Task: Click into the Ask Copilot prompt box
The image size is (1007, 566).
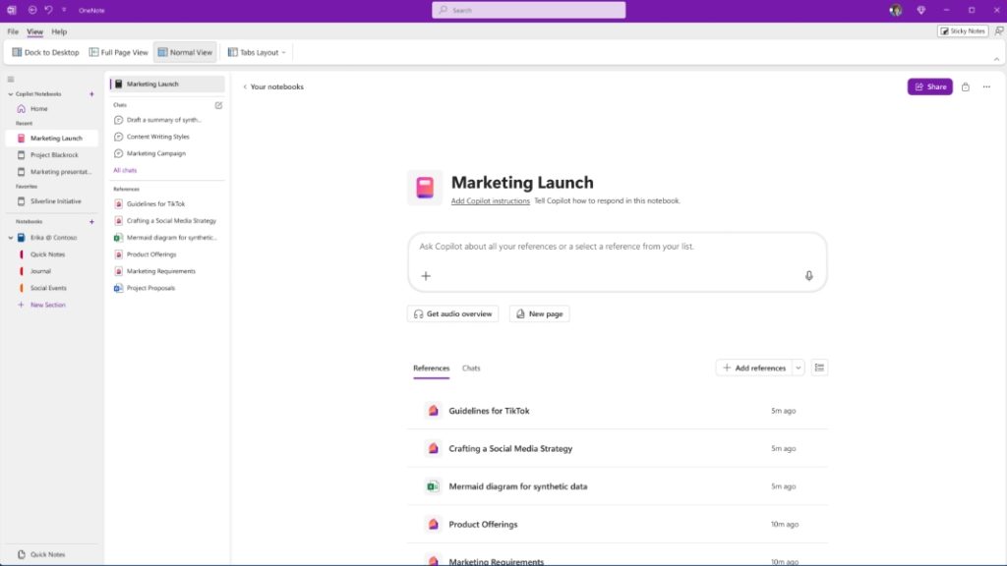Action: point(618,261)
